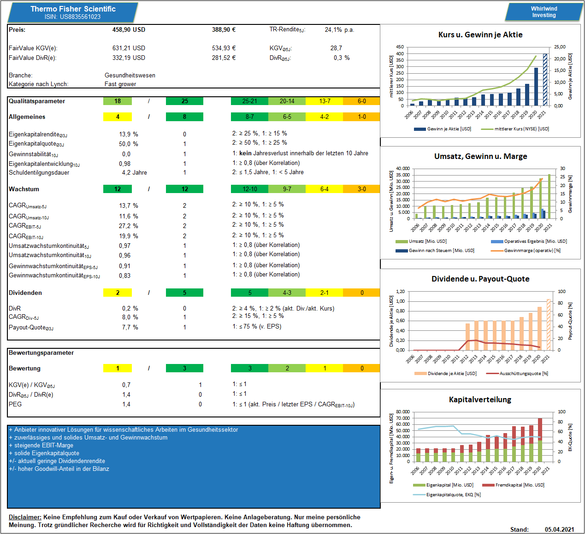Select the light-green 20-14 range cell
Viewport: 585px width, 534px height.
287,101
